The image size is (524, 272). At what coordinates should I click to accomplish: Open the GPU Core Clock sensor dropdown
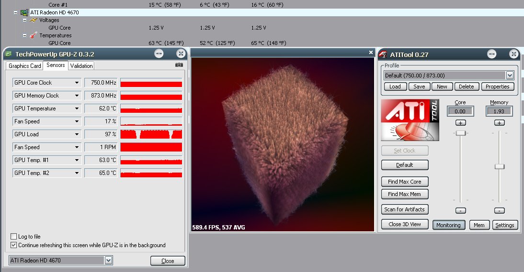(x=77, y=83)
